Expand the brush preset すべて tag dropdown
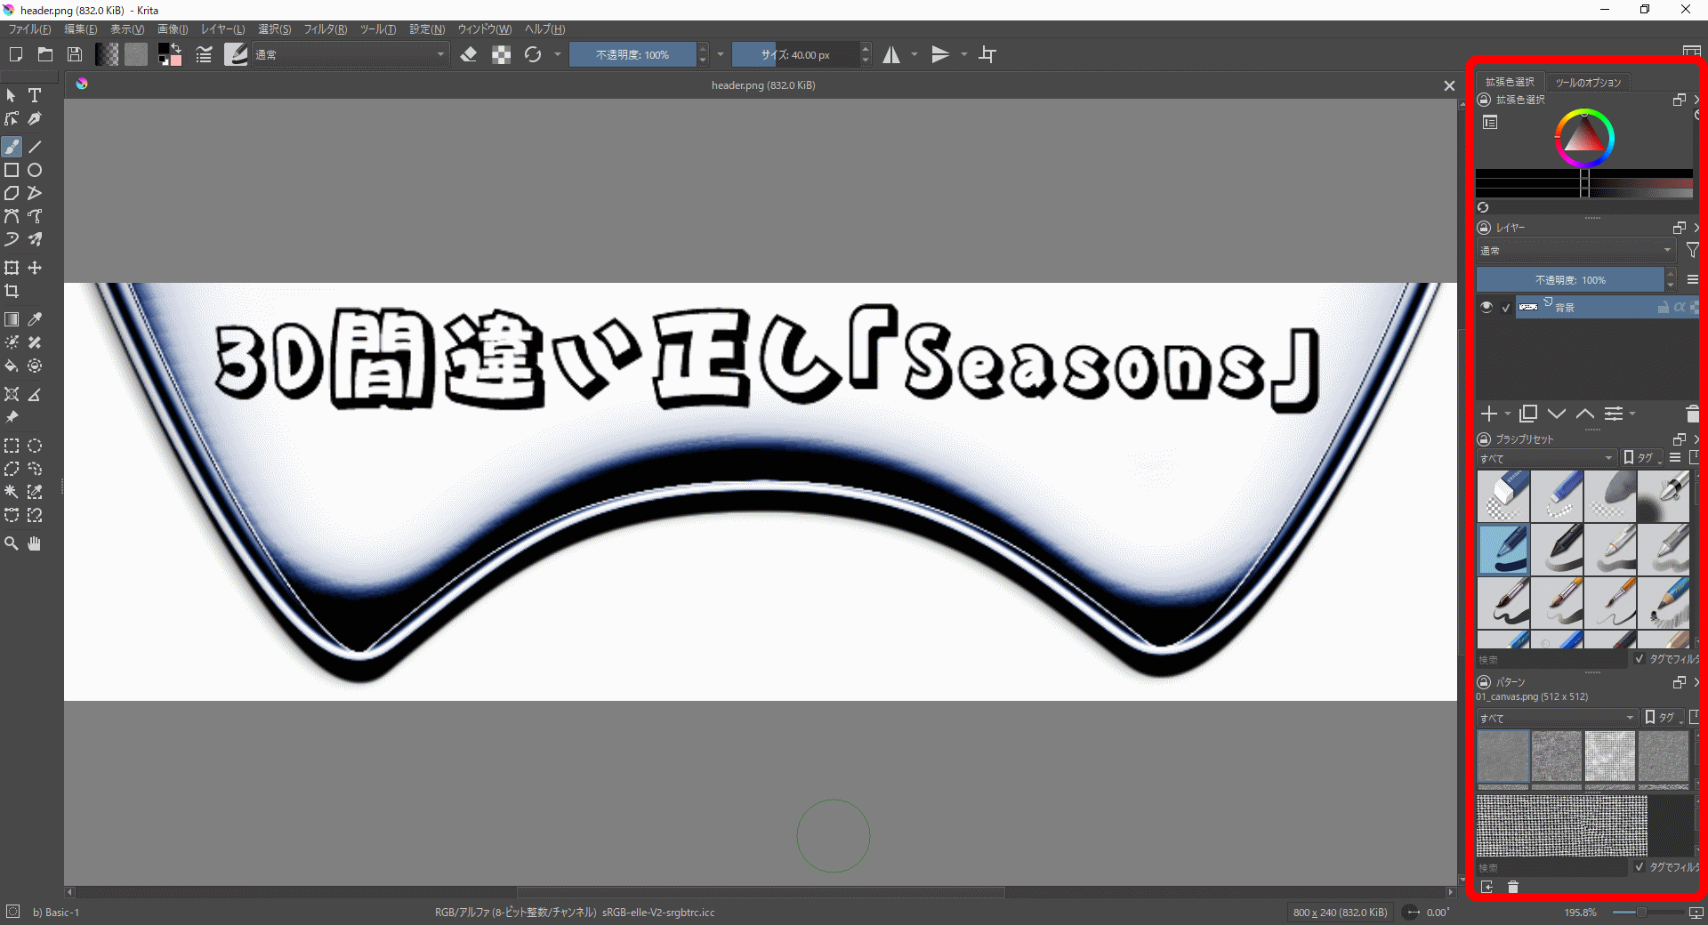 (x=1546, y=458)
